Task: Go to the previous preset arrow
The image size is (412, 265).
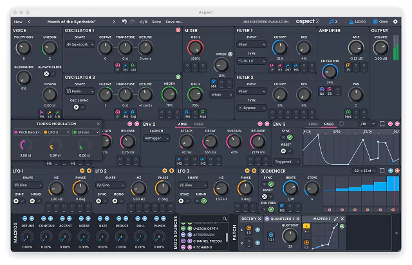Action: (29, 21)
